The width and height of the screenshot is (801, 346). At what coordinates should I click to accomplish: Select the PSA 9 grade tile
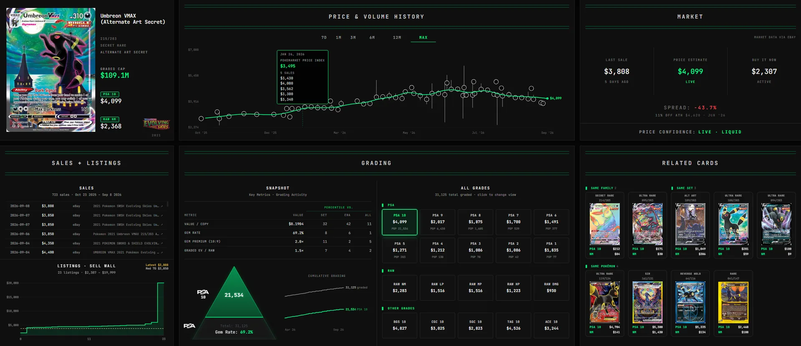[438, 222]
